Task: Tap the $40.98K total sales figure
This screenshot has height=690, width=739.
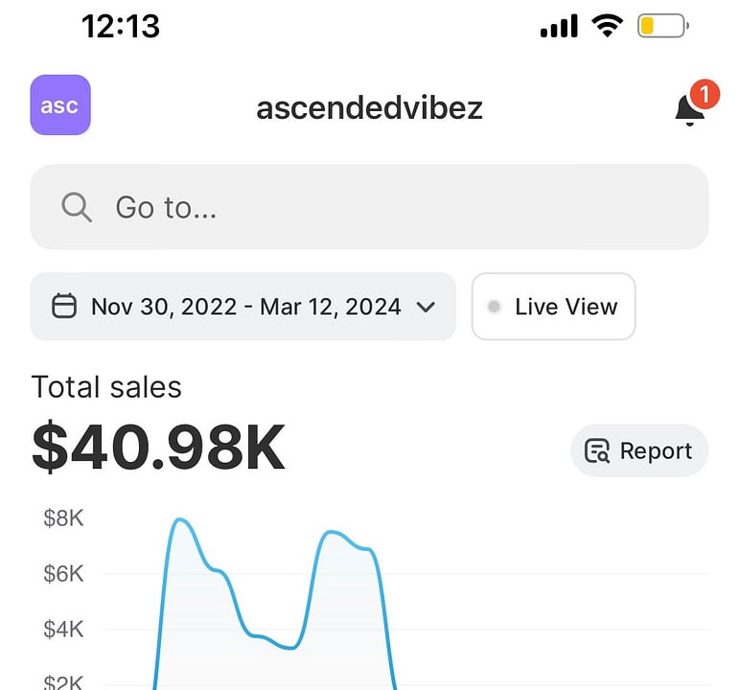Action: (158, 447)
